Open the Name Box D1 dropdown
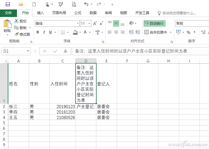Image resolution: width=209 pixels, height=149 pixels. point(28,51)
